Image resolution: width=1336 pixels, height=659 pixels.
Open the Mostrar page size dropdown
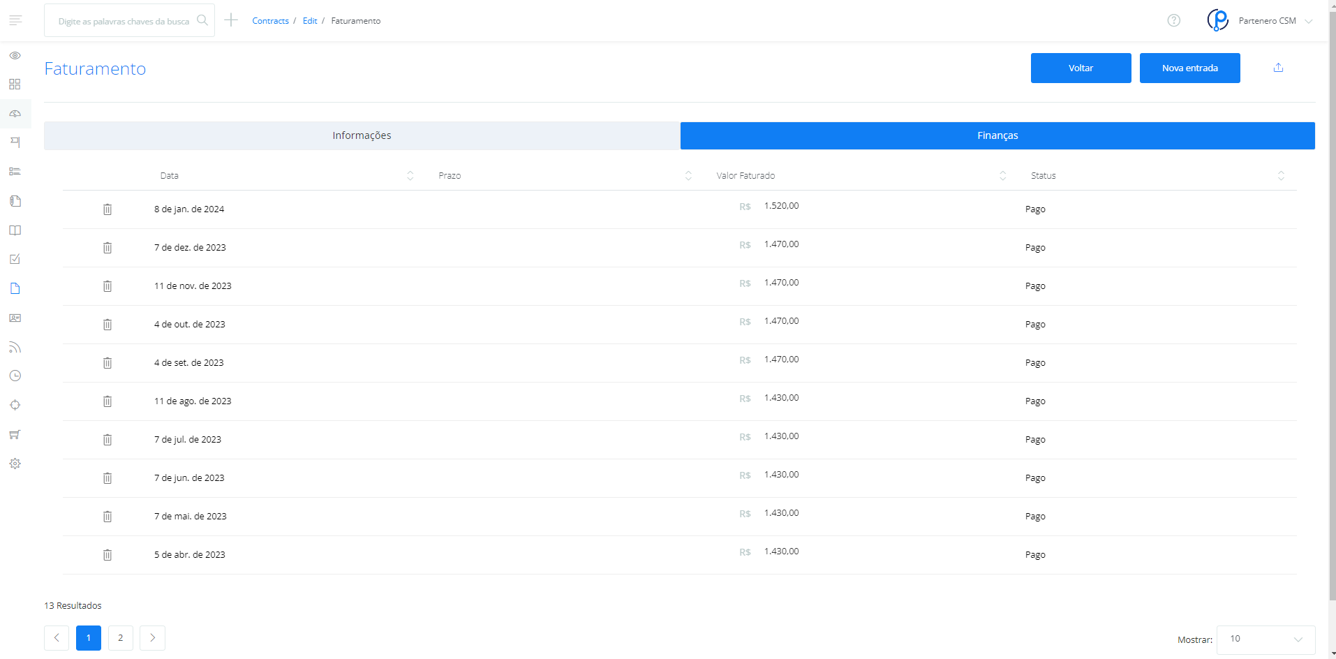[x=1266, y=639]
